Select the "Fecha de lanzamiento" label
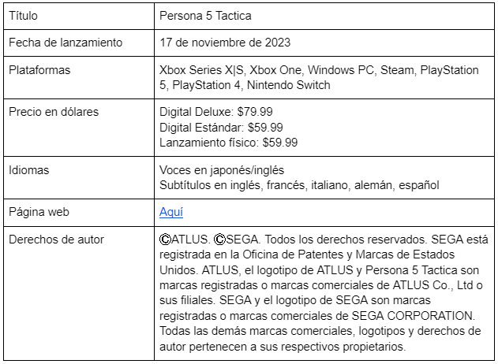The image size is (498, 364). (65, 42)
